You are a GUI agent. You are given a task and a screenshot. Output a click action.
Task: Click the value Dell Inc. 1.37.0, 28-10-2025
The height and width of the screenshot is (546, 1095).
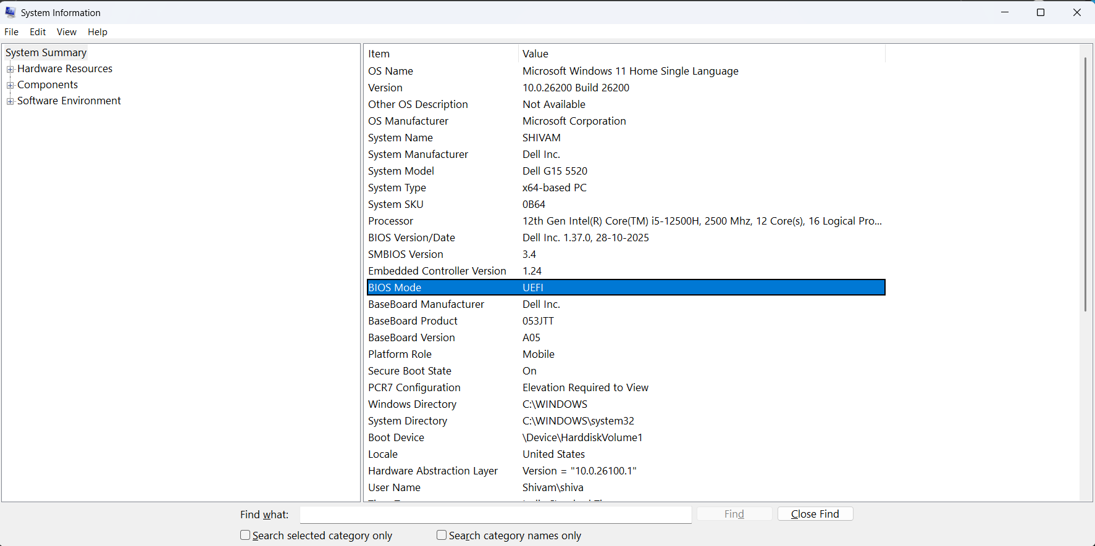coord(585,238)
